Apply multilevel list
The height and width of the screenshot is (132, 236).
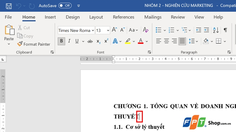pyautogui.click(x=184, y=30)
